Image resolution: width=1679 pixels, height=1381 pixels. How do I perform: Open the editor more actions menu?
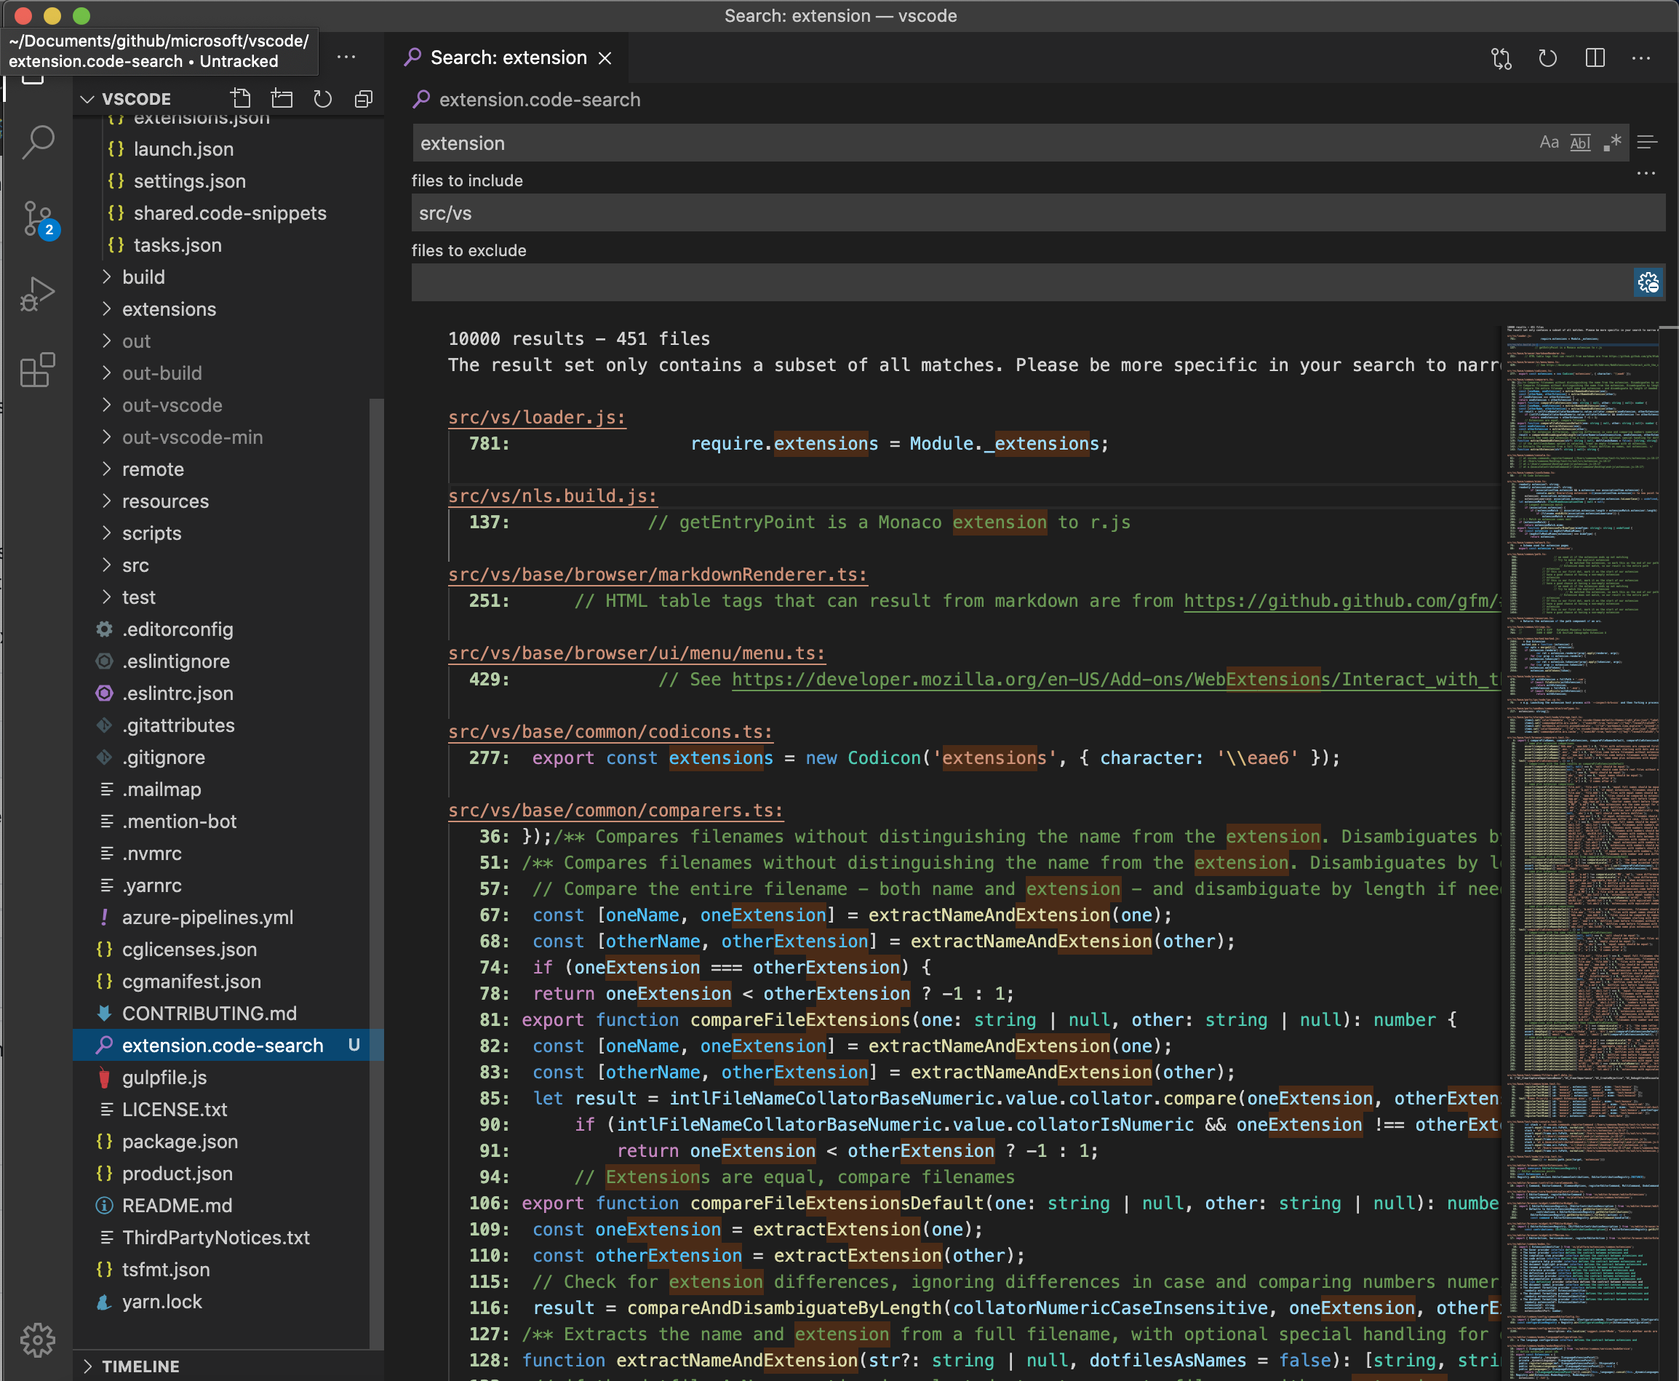pos(1641,57)
